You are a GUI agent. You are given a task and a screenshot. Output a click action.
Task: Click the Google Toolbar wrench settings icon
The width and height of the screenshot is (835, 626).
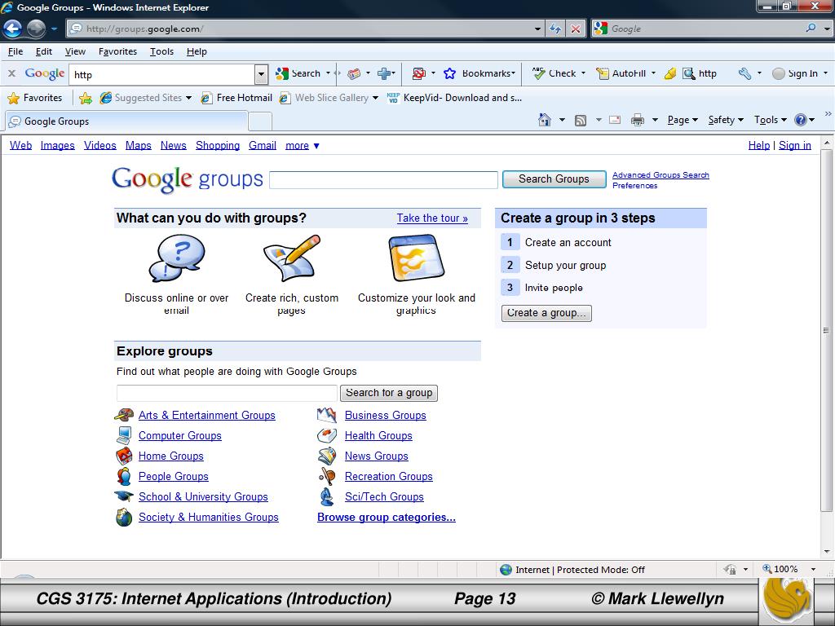tap(744, 73)
